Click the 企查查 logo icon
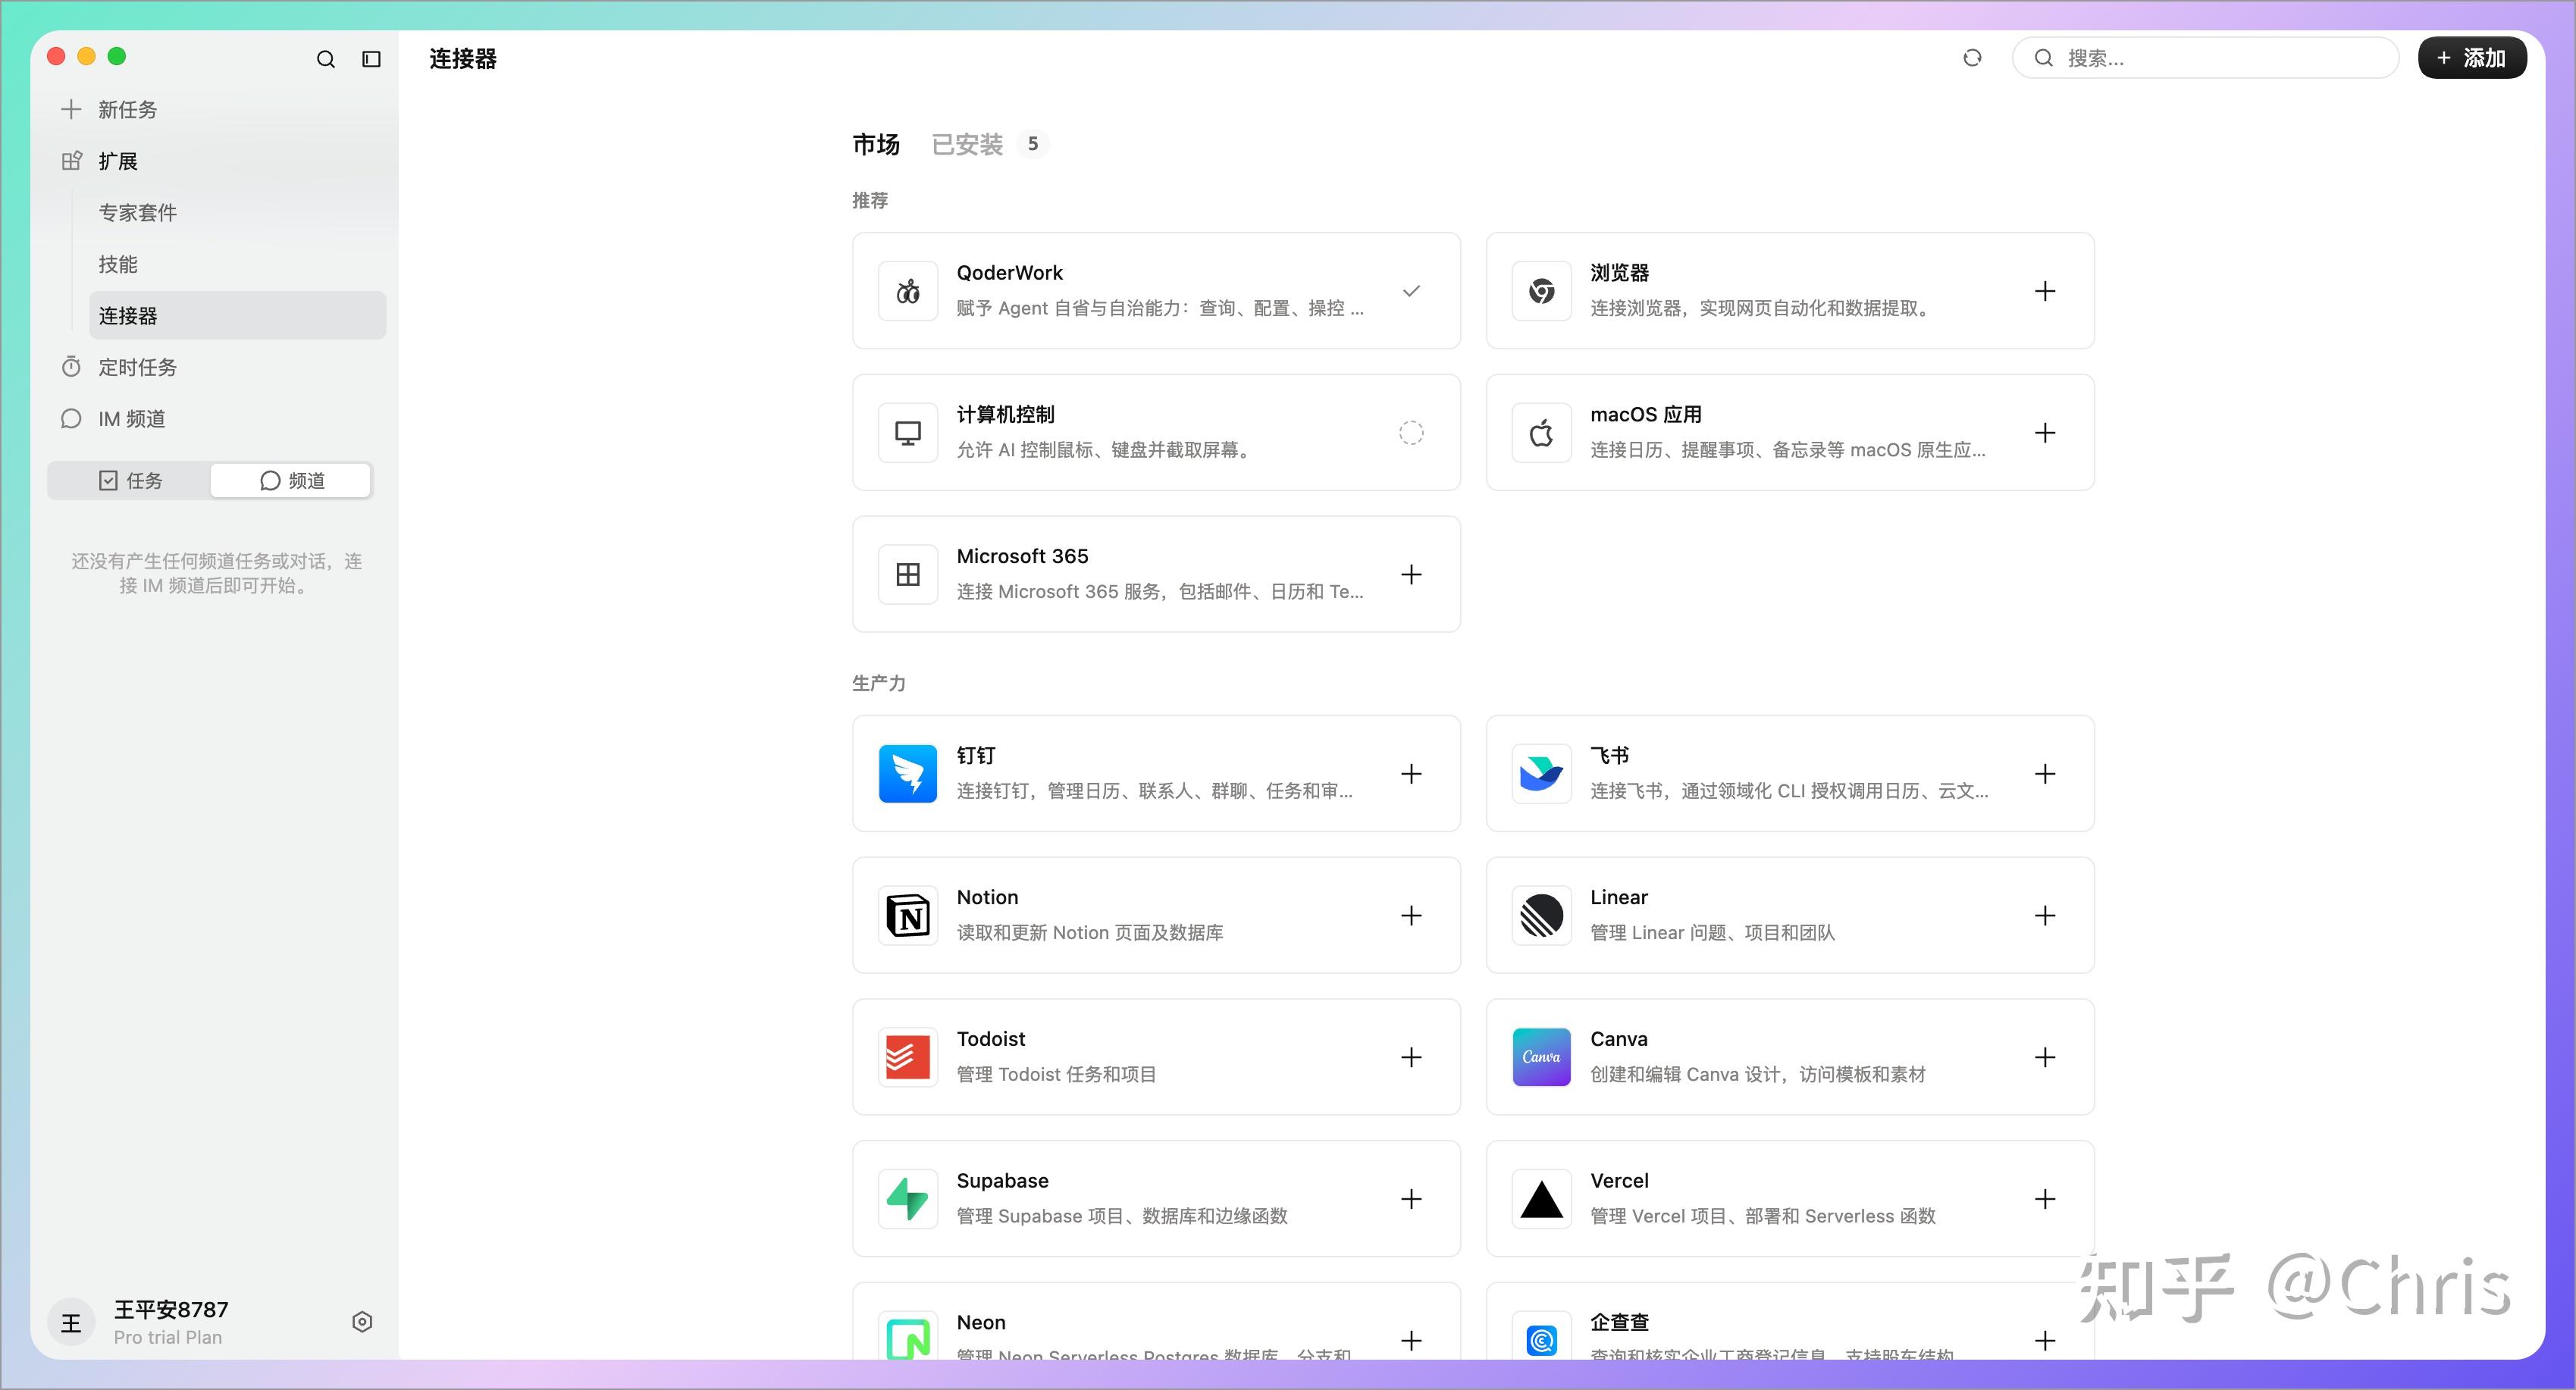The image size is (2576, 1390). tap(1541, 1336)
